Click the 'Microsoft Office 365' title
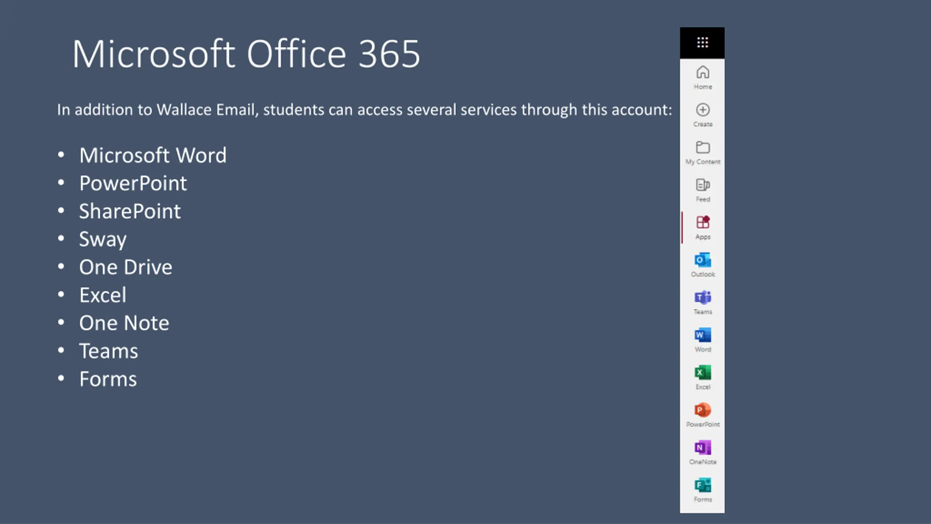Image resolution: width=931 pixels, height=524 pixels. [x=246, y=54]
